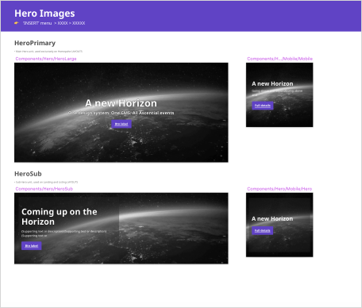The width and height of the screenshot is (362, 308).
Task: Click Full details button in bottom mobile hero
Action: click(x=262, y=231)
